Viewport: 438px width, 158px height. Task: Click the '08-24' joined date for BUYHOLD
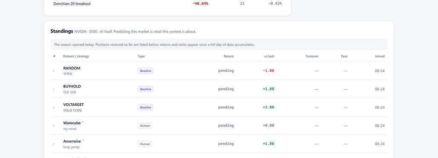coord(380,89)
